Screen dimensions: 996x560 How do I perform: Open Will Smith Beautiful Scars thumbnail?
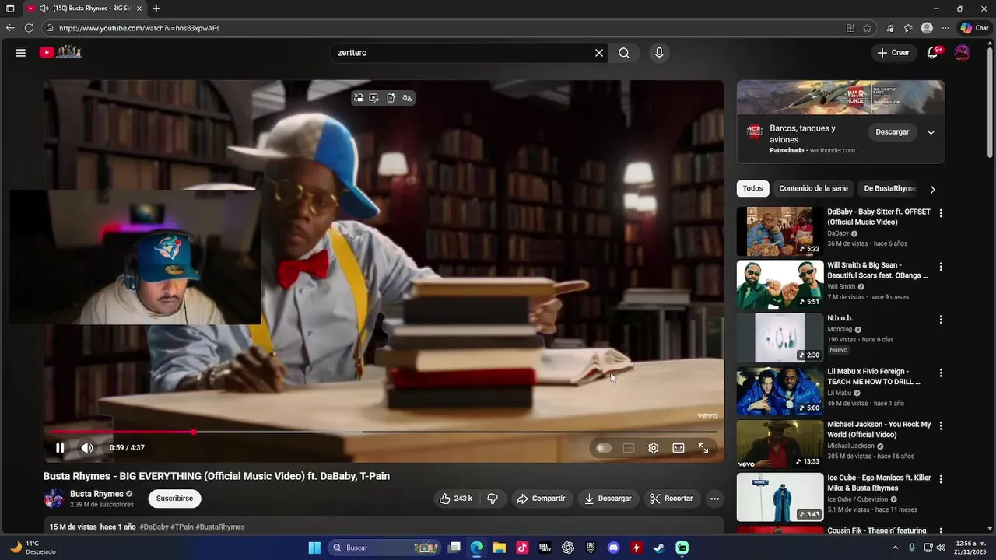pos(780,285)
